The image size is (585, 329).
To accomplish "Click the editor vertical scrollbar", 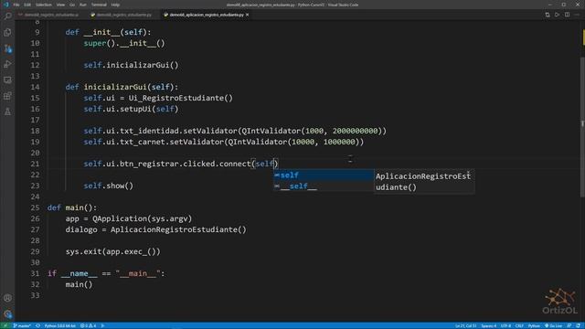I will [582, 127].
